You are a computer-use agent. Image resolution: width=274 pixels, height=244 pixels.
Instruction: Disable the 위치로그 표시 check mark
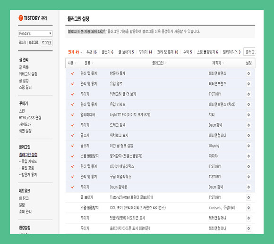[x=72, y=135]
